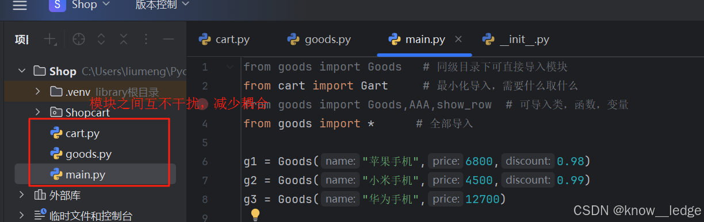Click the 项目 panel title
The height and width of the screenshot is (222, 704).
coord(22,39)
